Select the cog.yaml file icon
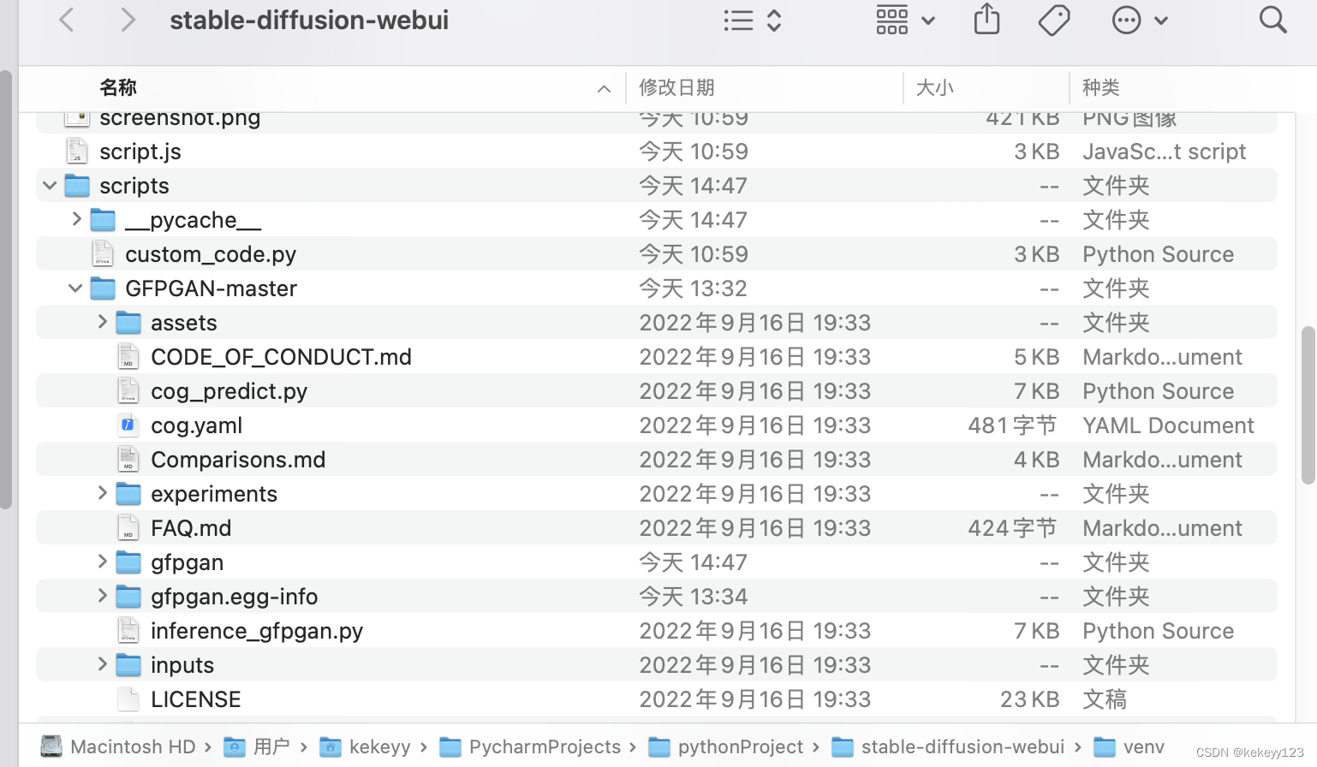1317x767 pixels. (128, 425)
